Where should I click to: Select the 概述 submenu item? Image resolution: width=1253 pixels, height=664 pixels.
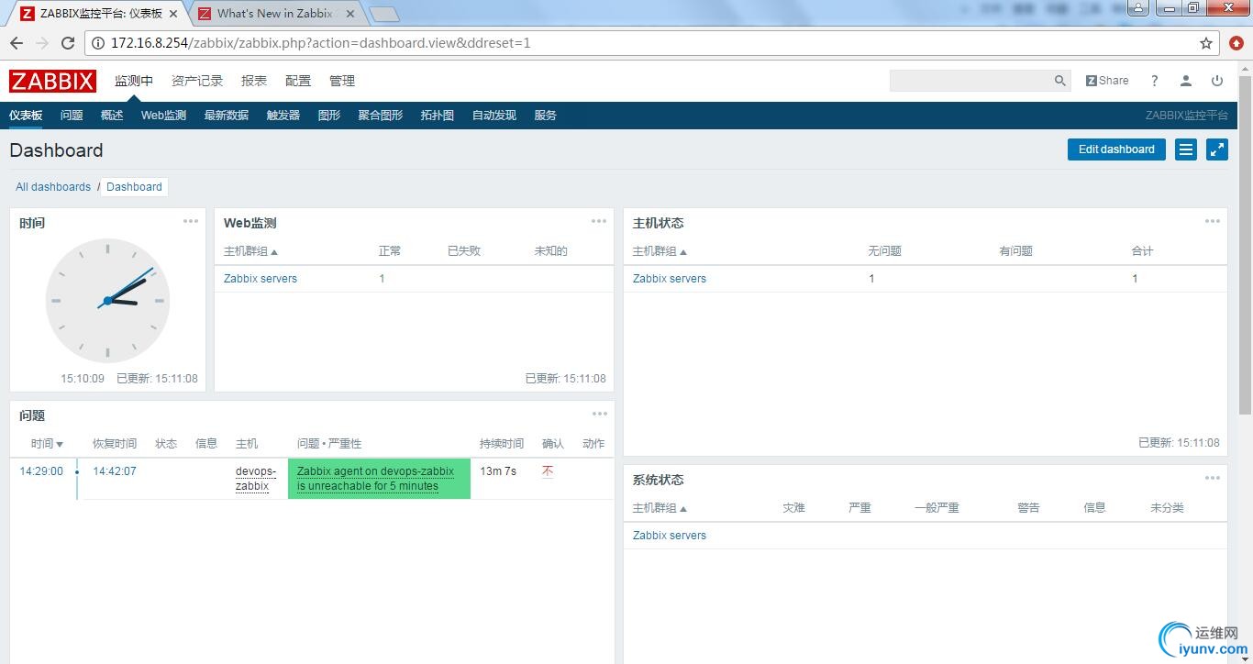click(112, 116)
